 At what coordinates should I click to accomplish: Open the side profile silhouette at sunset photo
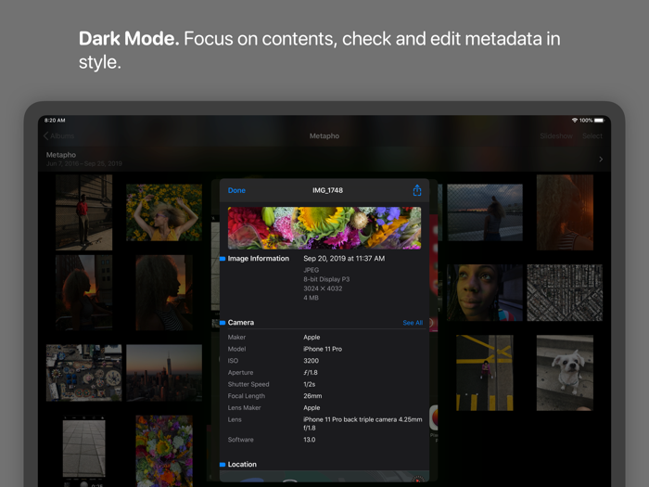pyautogui.click(x=164, y=292)
